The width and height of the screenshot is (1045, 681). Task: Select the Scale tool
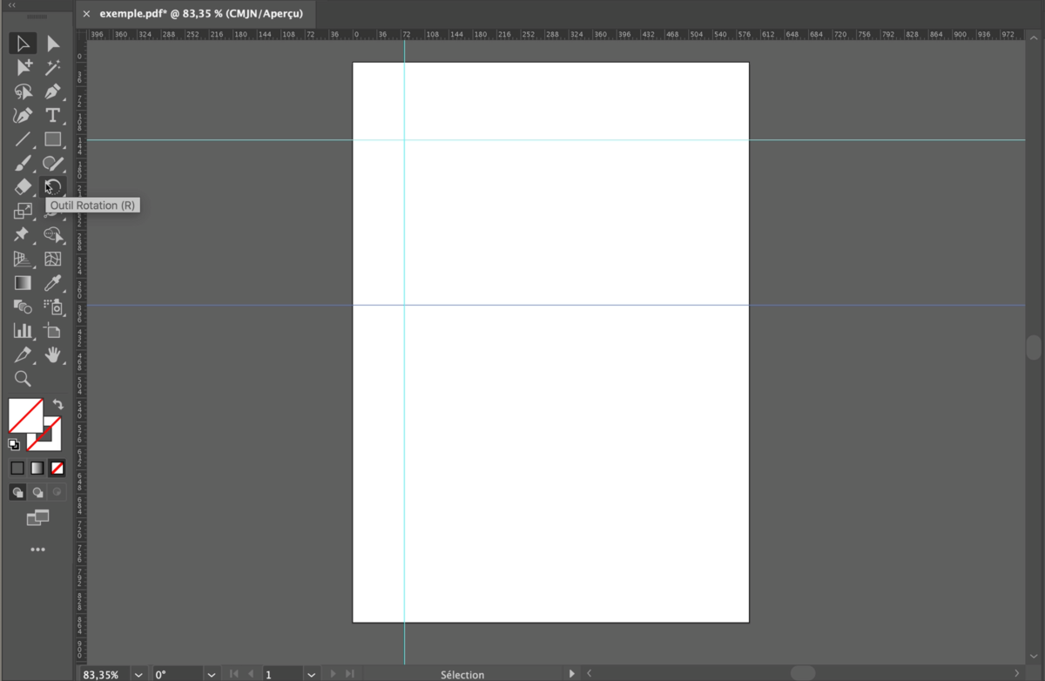(x=23, y=211)
